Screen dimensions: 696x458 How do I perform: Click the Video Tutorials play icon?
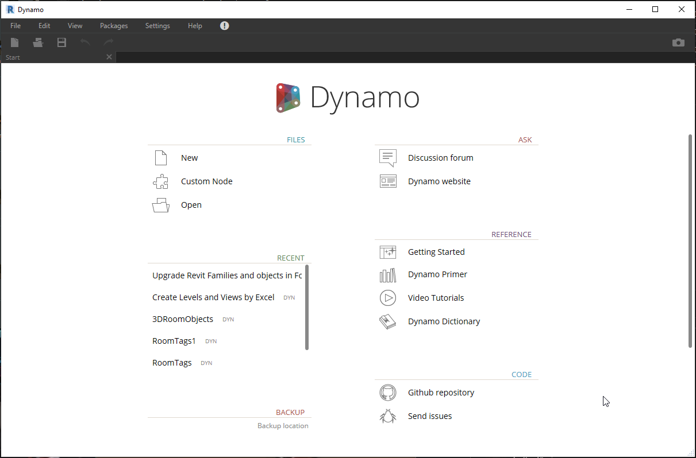(x=388, y=298)
